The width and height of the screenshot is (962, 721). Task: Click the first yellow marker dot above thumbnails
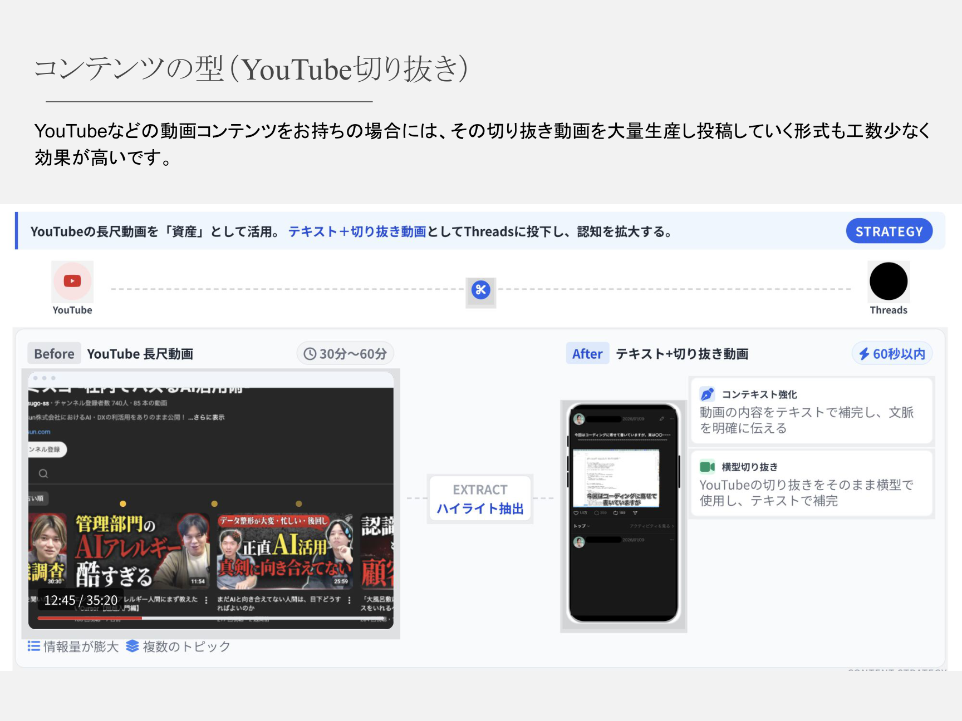pyautogui.click(x=123, y=503)
